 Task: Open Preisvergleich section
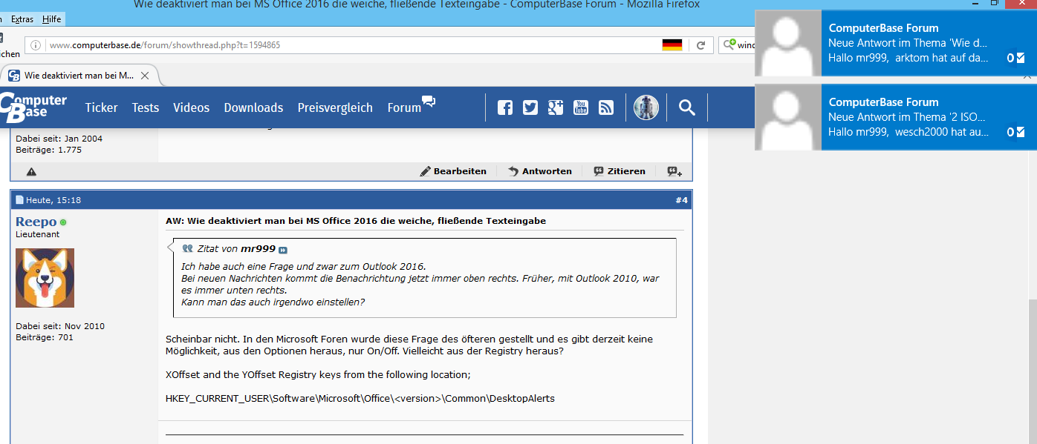point(335,107)
